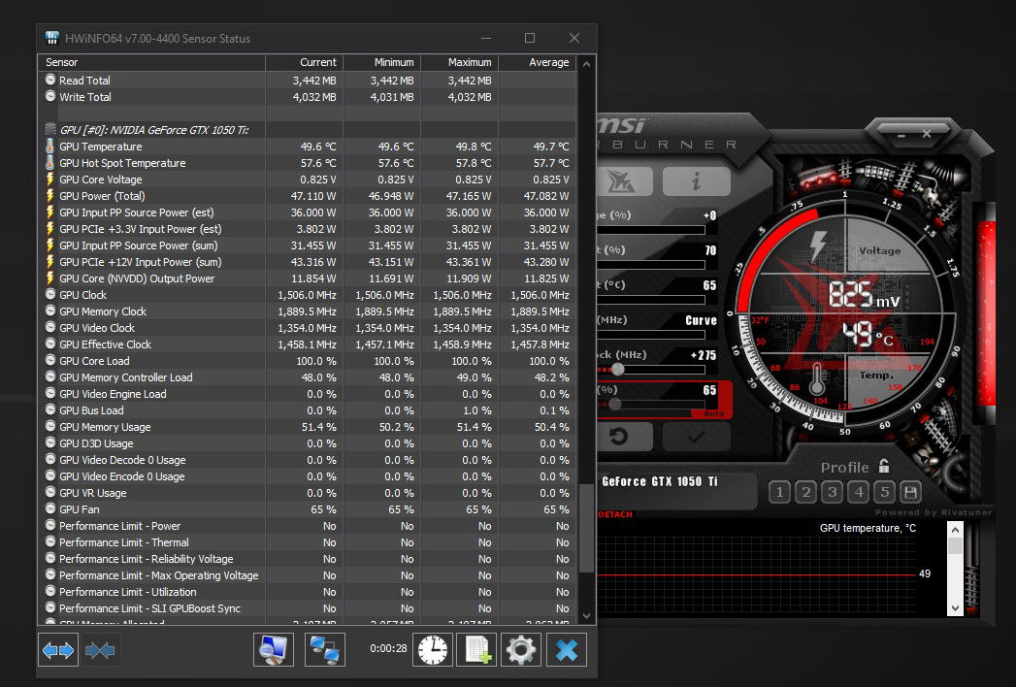The image size is (1016, 687).
Task: Close sensors with blue X icon
Action: (567, 649)
